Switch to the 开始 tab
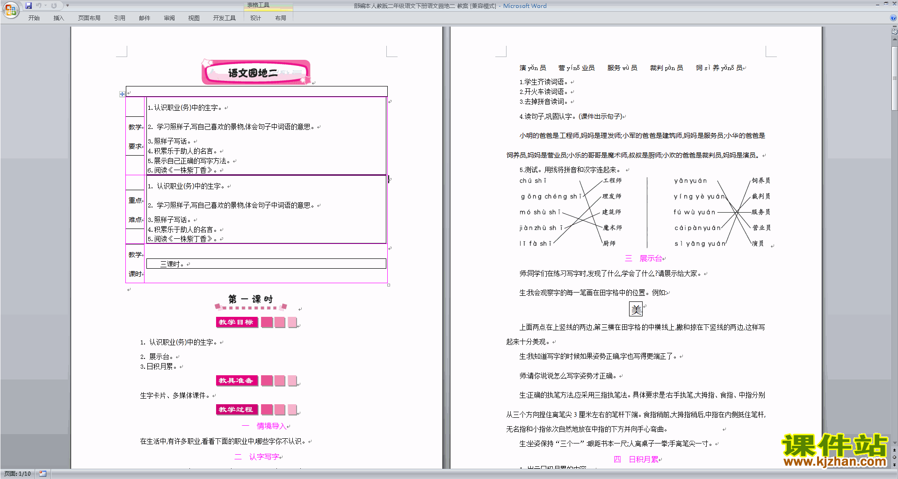 34,18
